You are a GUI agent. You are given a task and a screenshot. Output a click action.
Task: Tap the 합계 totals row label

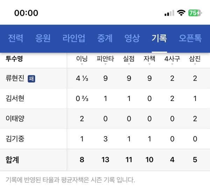point(12,160)
